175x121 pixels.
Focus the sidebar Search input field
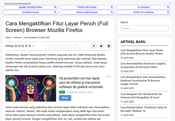tap(145, 28)
